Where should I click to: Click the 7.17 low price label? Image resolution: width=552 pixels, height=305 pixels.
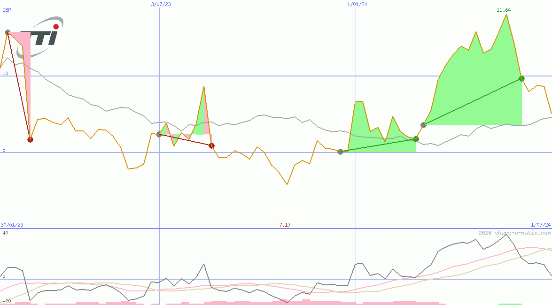click(x=285, y=225)
